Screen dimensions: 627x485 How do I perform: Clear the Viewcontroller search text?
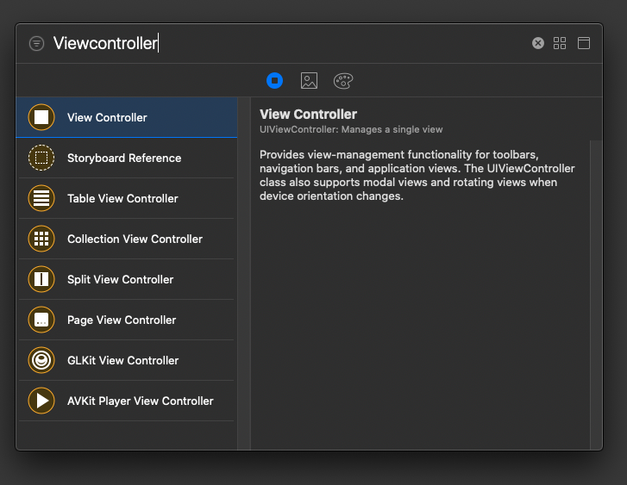pyautogui.click(x=538, y=43)
